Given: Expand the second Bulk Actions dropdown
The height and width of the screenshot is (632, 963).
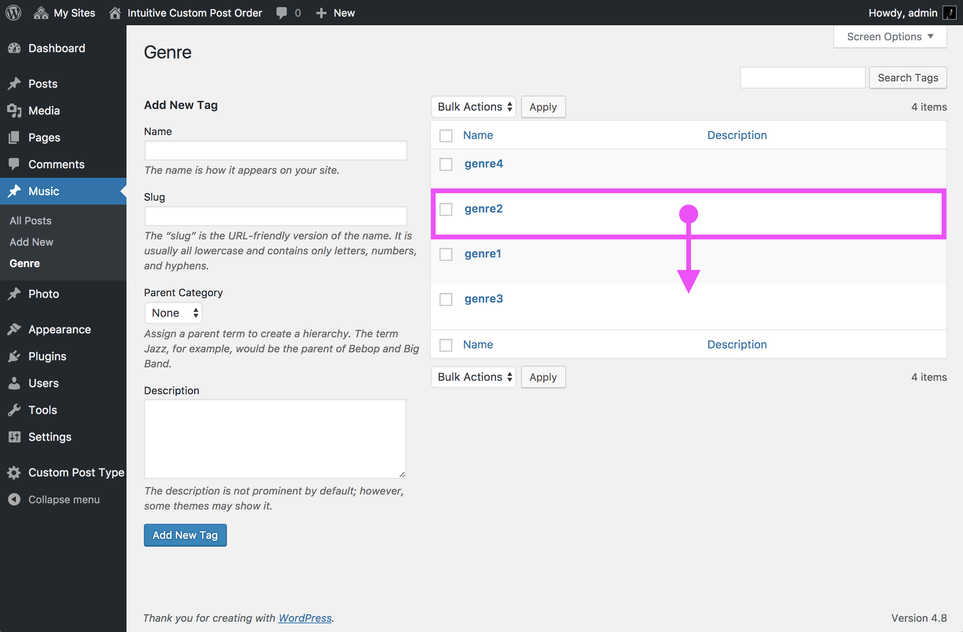Looking at the screenshot, I should pyautogui.click(x=474, y=377).
